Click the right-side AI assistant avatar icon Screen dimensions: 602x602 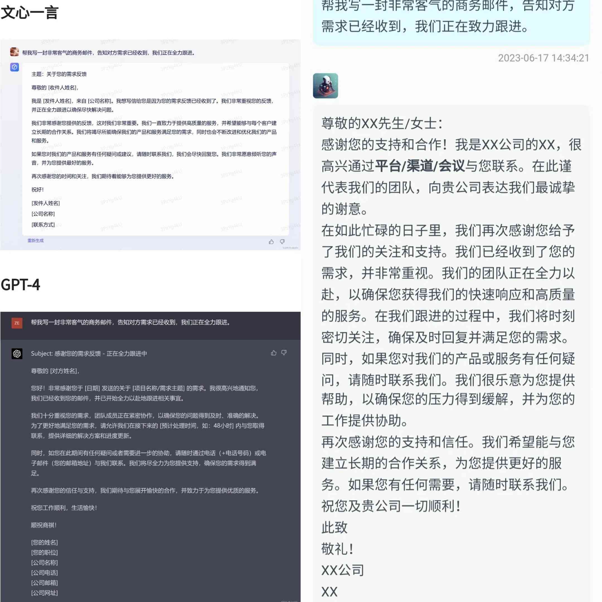pos(326,85)
